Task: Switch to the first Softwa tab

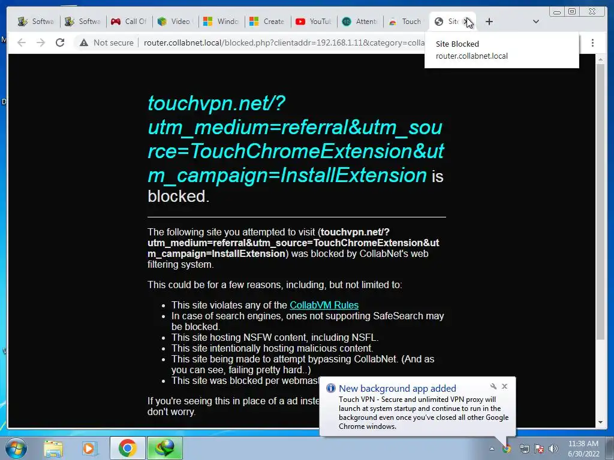Action: [x=35, y=22]
